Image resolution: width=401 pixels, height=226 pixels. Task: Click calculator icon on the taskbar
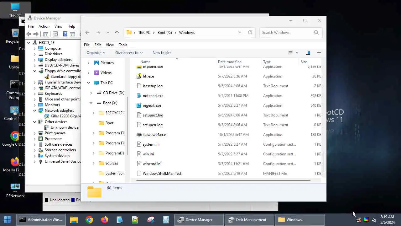166,220
